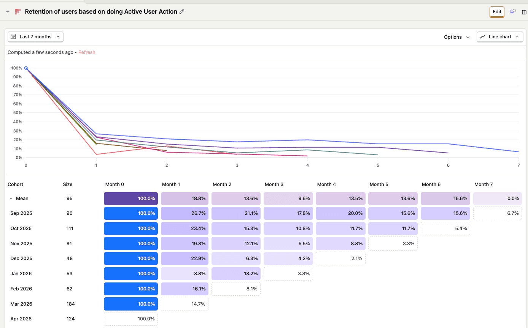The height and width of the screenshot is (328, 528).
Task: Click the Mean Month 0 100.0% cell
Action: 131,199
